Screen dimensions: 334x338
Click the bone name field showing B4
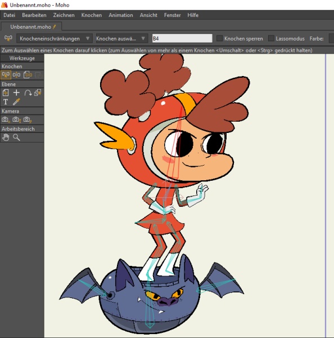182,38
